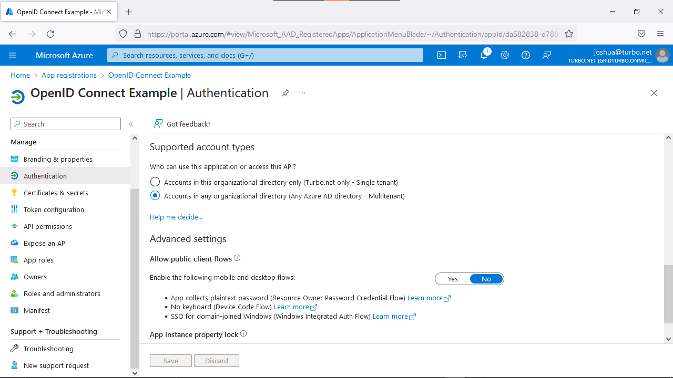Open the portal settings gear
The width and height of the screenshot is (673, 378).
click(x=505, y=55)
